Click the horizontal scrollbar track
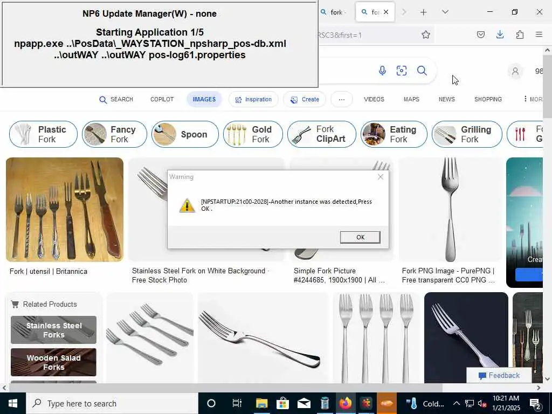This screenshot has height=414, width=552. point(271,388)
